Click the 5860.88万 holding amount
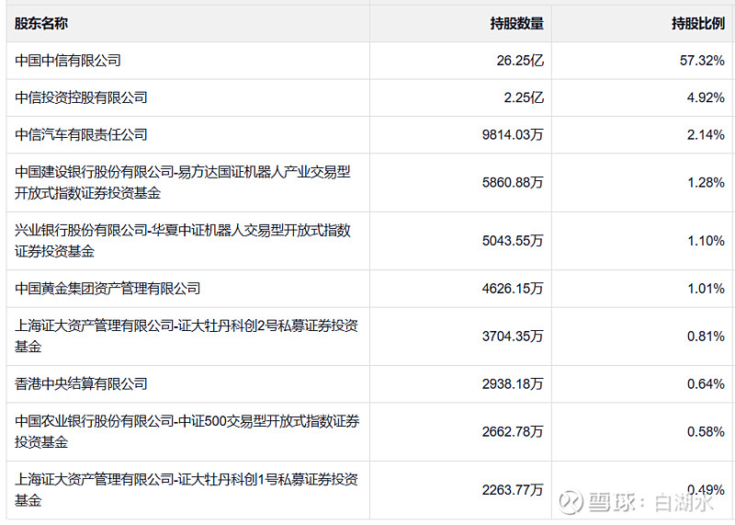735x525 pixels. pyautogui.click(x=513, y=182)
